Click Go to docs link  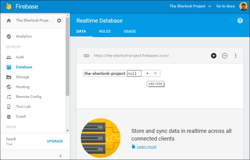pos(226,6)
